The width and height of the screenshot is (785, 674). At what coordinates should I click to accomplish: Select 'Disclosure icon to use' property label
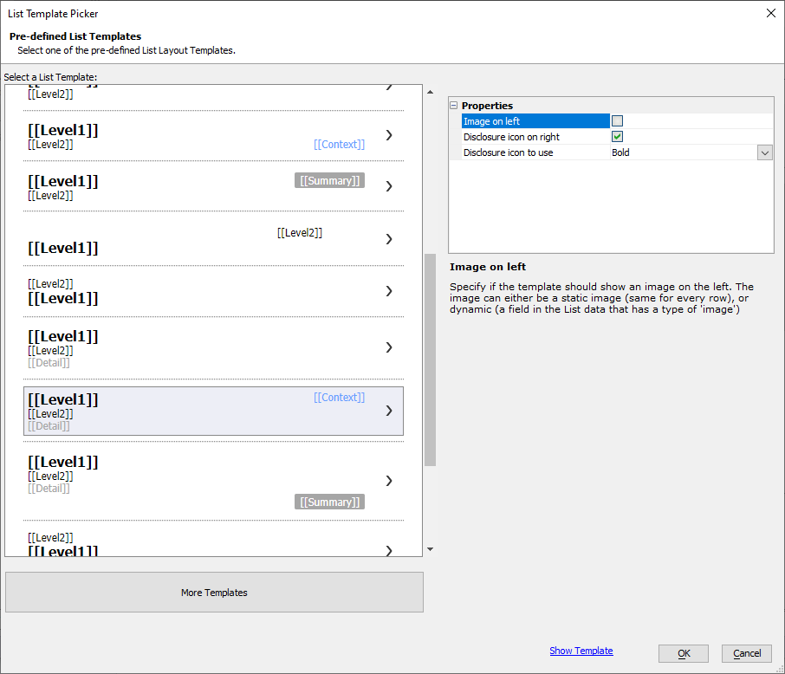pos(508,152)
